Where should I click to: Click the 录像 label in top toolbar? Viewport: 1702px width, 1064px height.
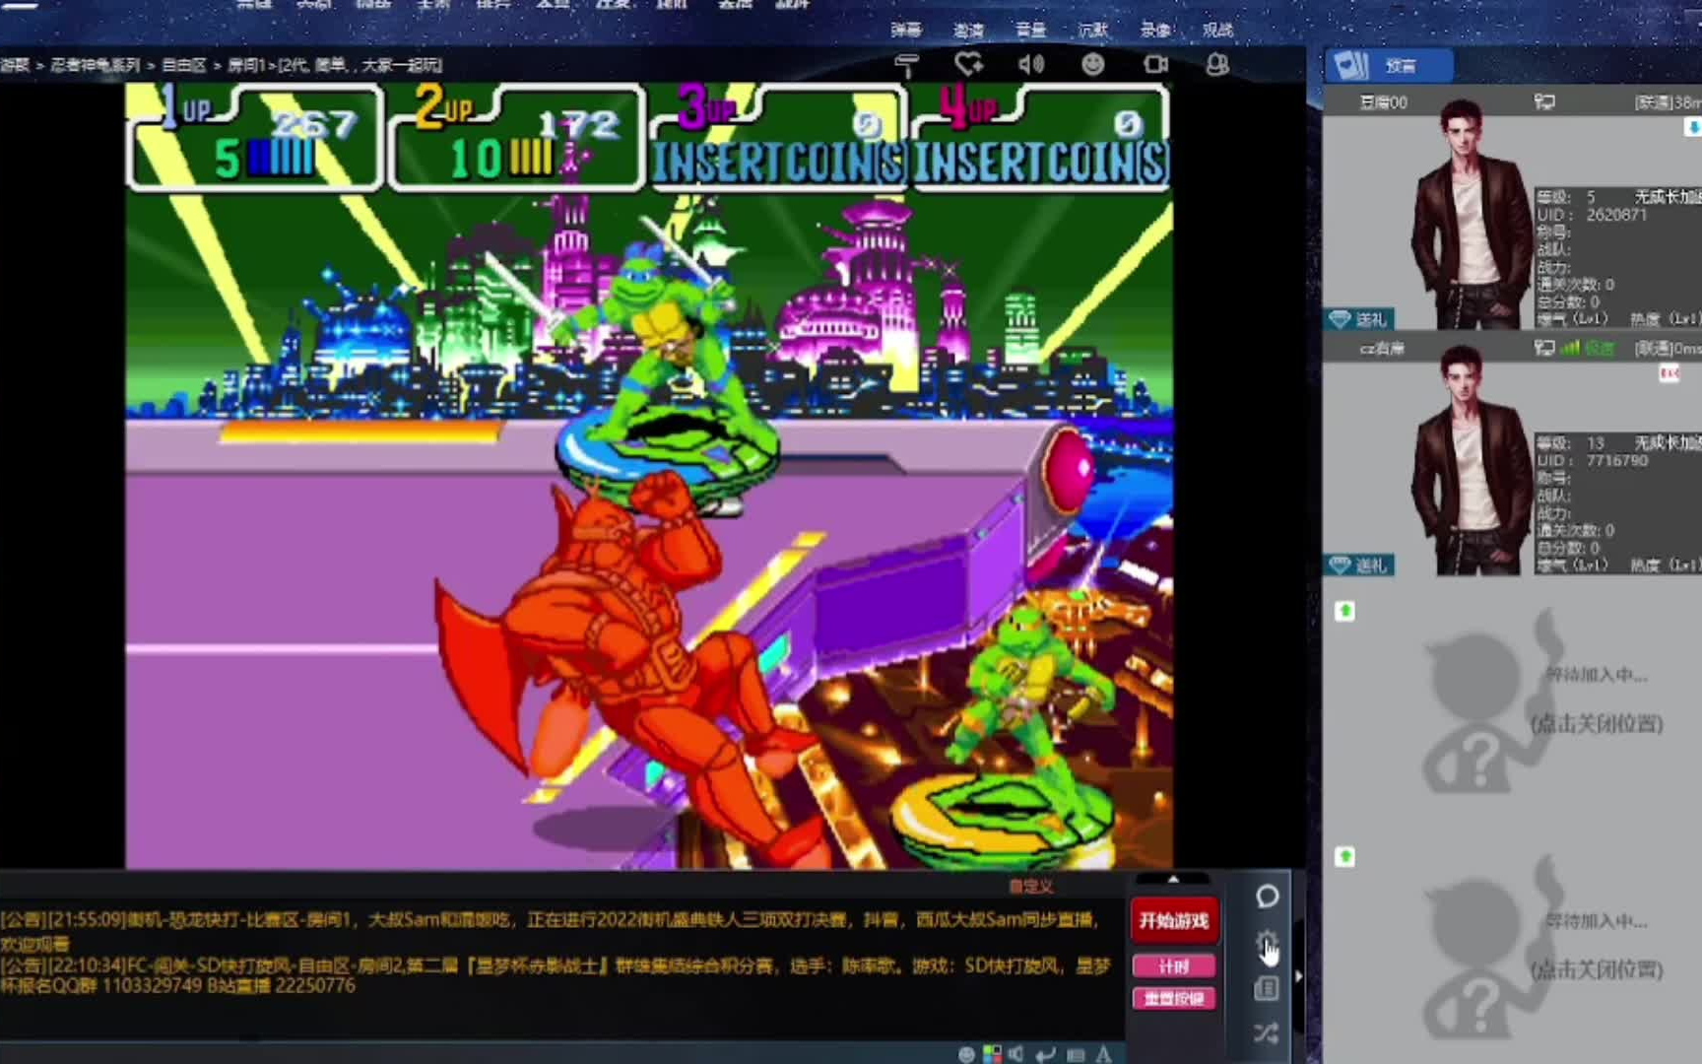[1155, 30]
